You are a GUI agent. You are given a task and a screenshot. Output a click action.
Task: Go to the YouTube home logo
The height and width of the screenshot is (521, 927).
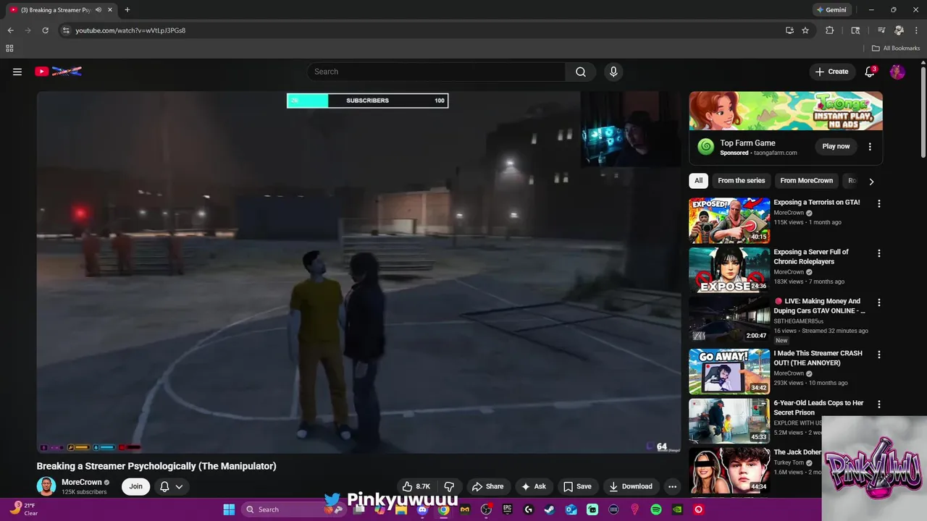point(59,72)
